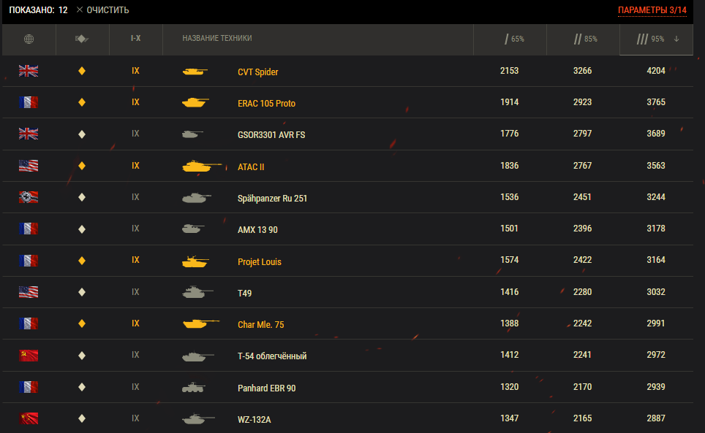Click the gold diamond in CVT Spider row

click(82, 71)
